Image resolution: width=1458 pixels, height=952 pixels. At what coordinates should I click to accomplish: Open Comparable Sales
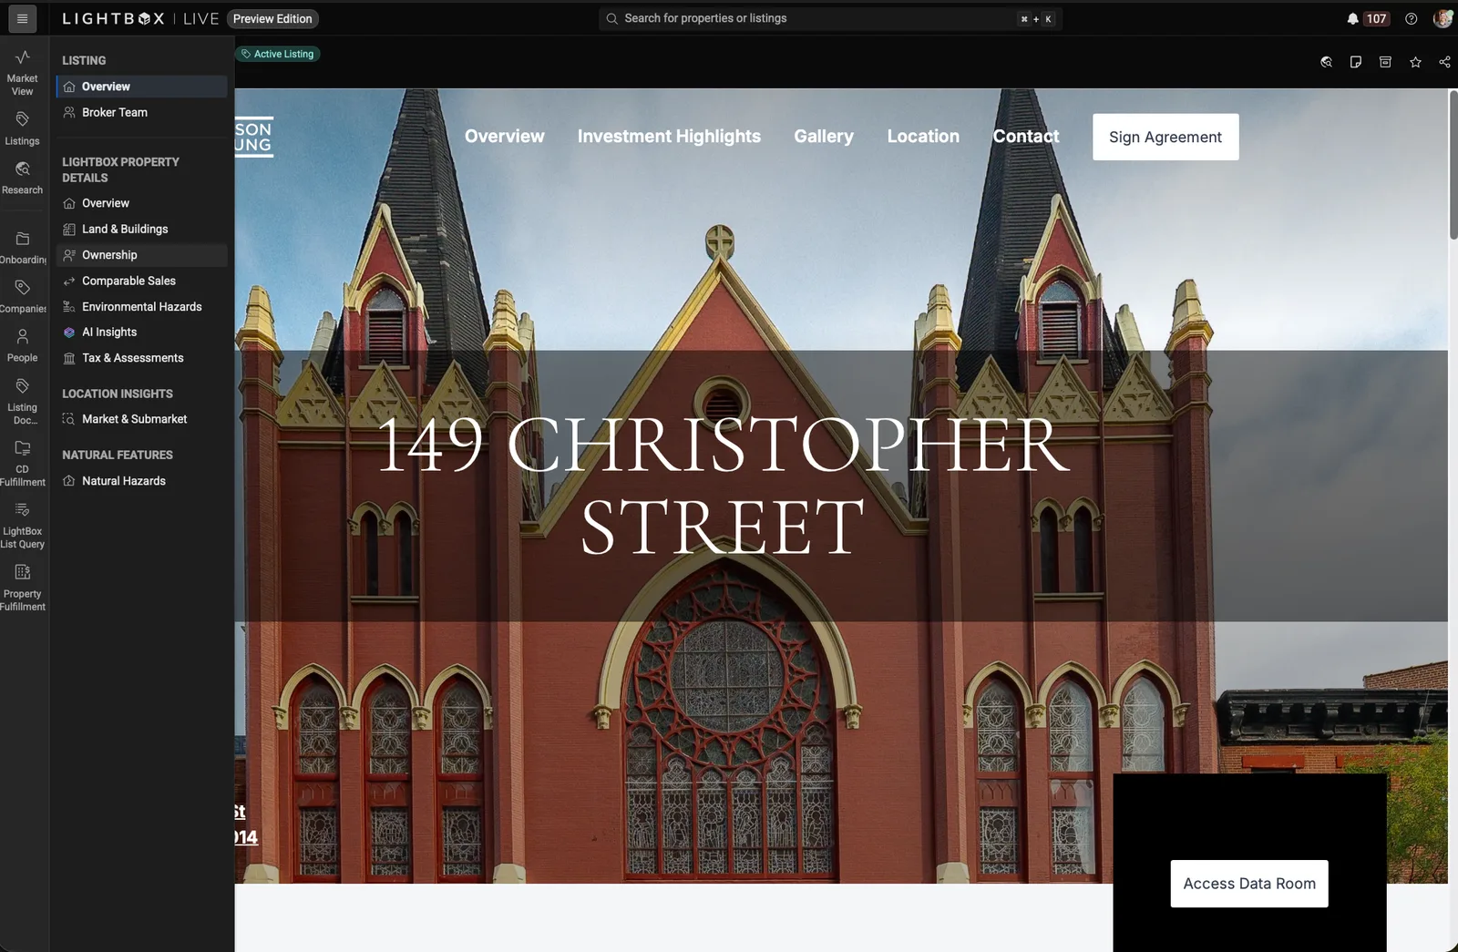click(141, 281)
